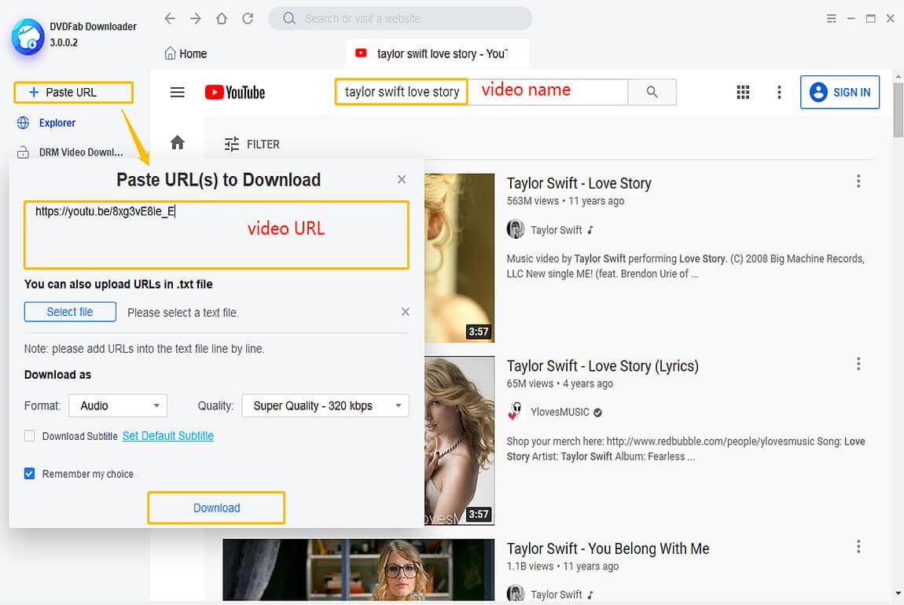Image resolution: width=904 pixels, height=605 pixels.
Task: Click the '65M views • 4 years ago' text
Action: tap(559, 383)
